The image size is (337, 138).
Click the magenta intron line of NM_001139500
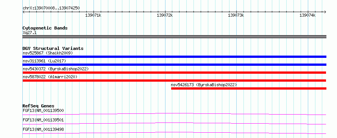[x=174, y=113]
